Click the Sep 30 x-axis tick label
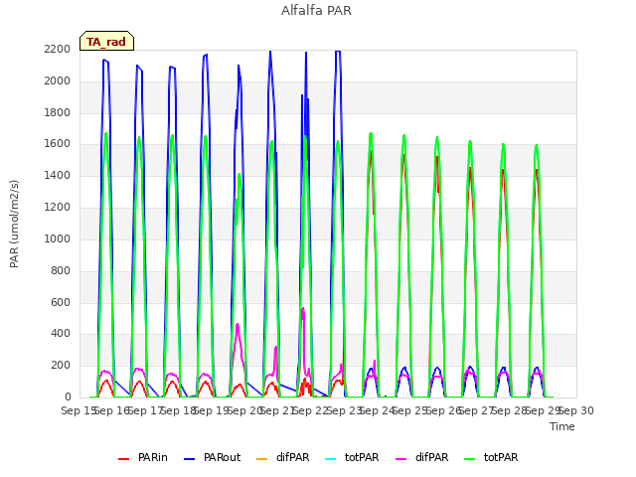This screenshot has height=477, width=636. click(x=576, y=410)
